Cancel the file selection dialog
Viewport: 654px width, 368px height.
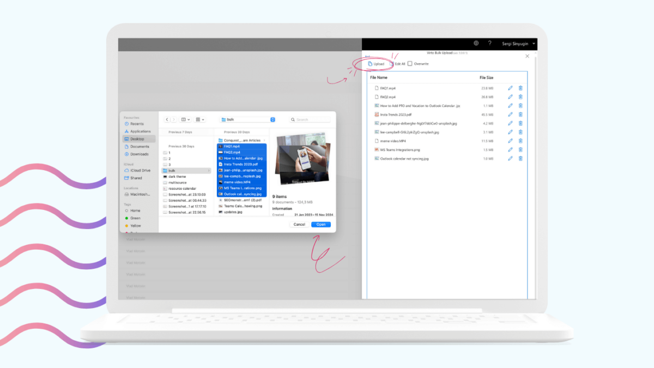pos(298,224)
